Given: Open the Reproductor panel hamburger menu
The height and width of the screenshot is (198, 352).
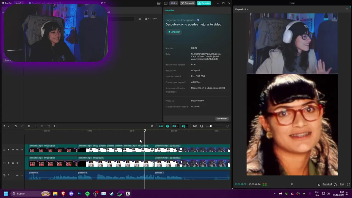Looking at the screenshot, I should pyautogui.click(x=347, y=9).
